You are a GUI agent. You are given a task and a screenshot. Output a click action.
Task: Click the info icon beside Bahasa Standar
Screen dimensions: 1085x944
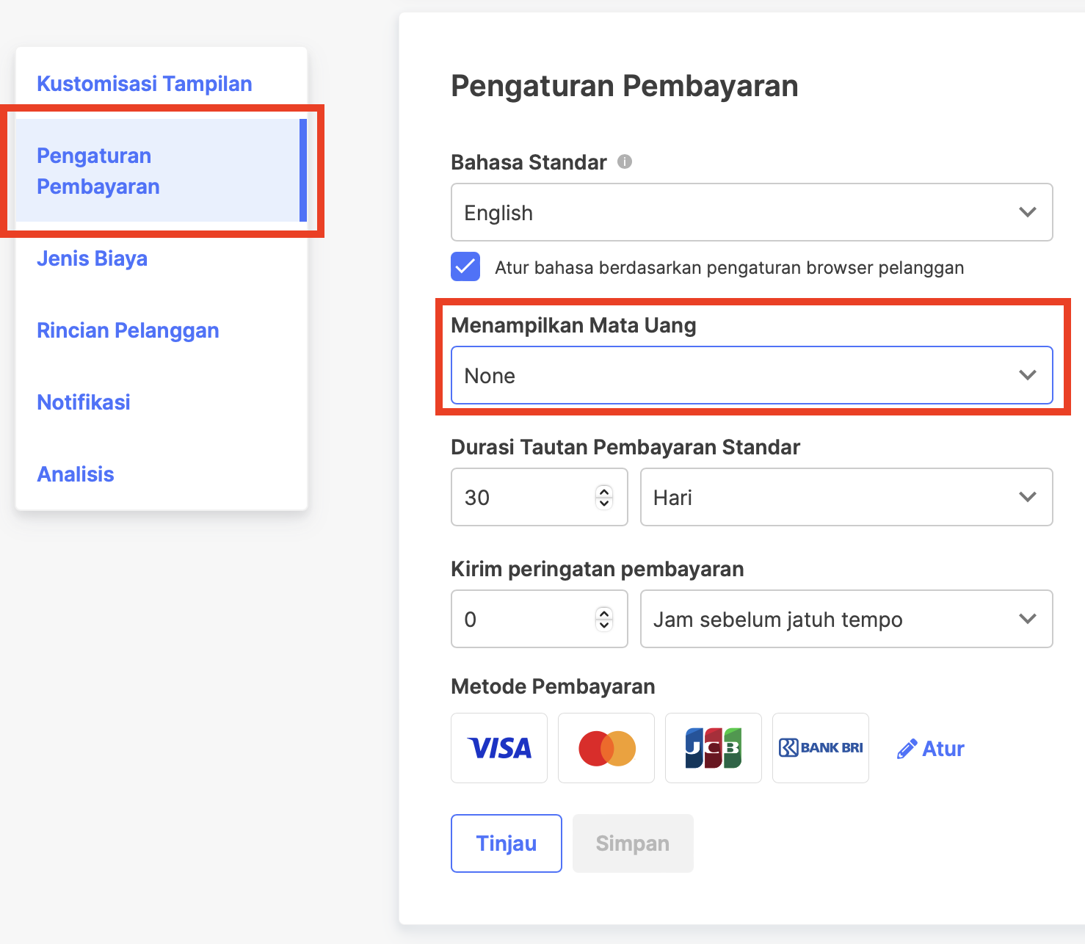coord(625,161)
